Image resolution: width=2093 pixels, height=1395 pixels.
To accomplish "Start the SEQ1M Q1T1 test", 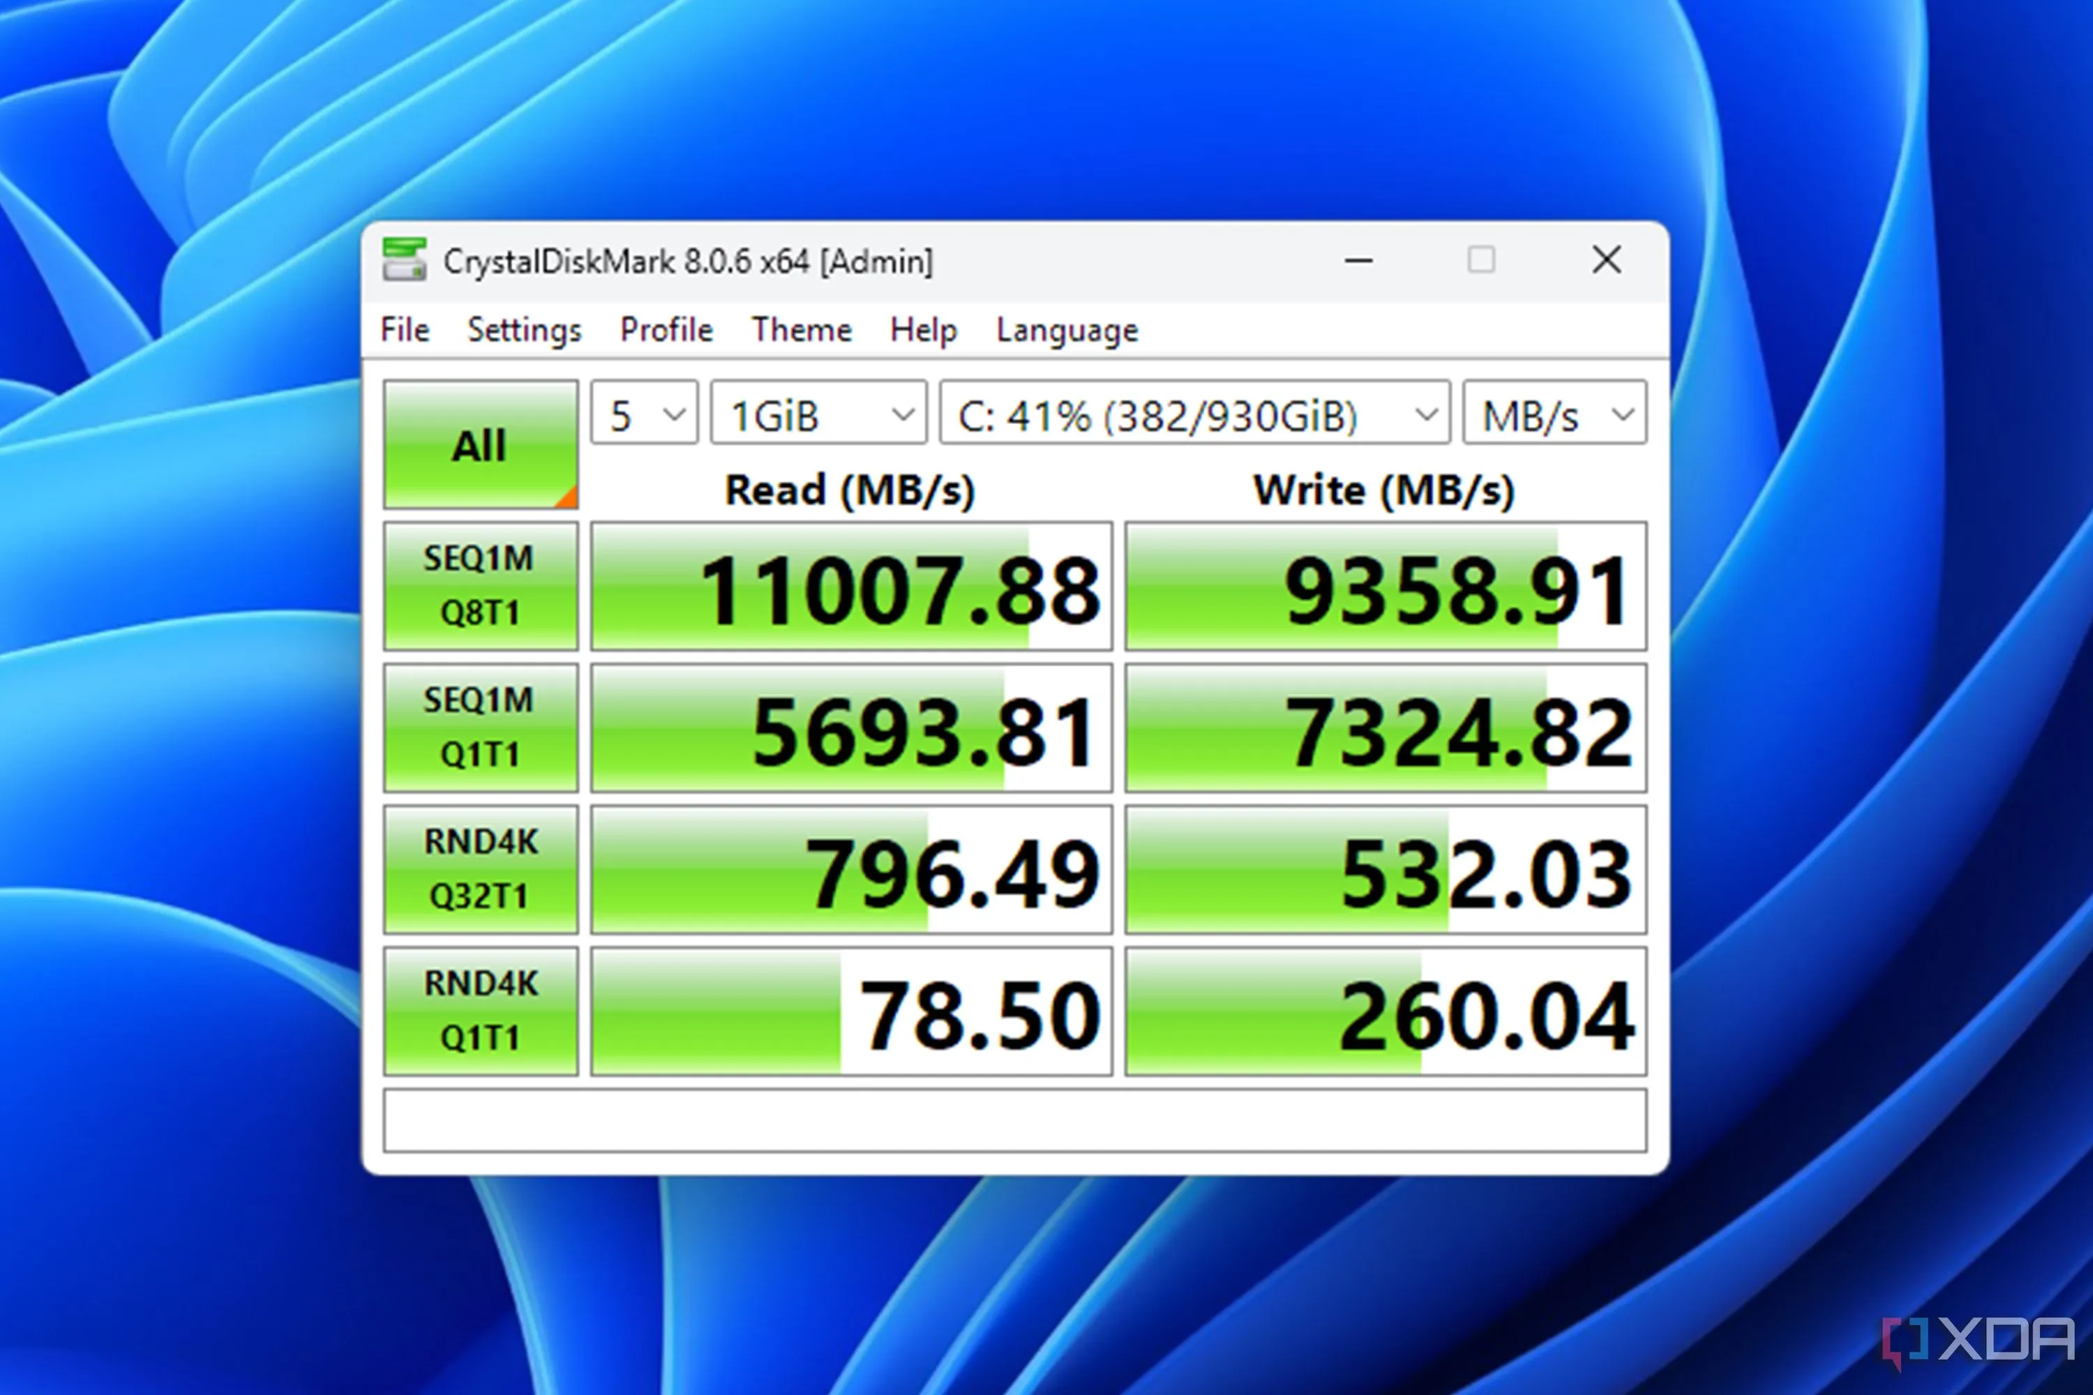I will [481, 727].
